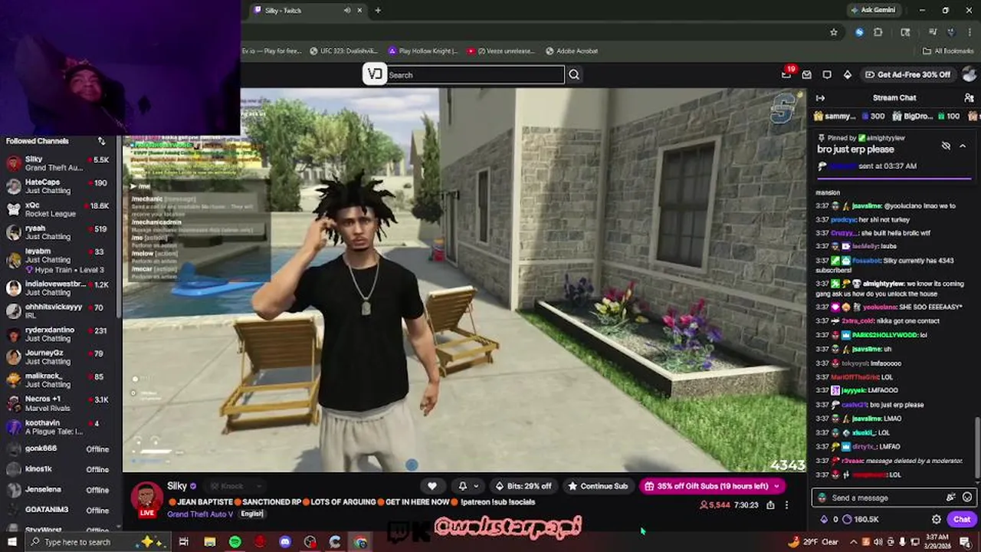
Task: Focus the Twitch Search field
Action: pyautogui.click(x=475, y=74)
